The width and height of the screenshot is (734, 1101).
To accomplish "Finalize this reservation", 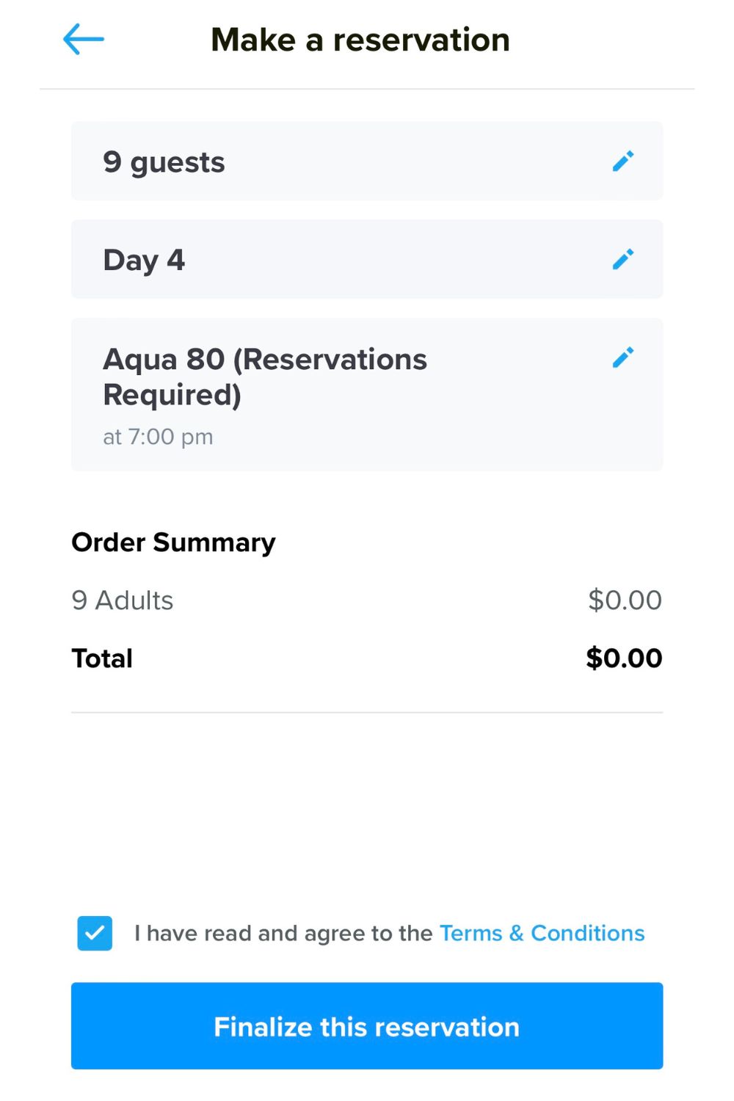I will click(367, 1025).
